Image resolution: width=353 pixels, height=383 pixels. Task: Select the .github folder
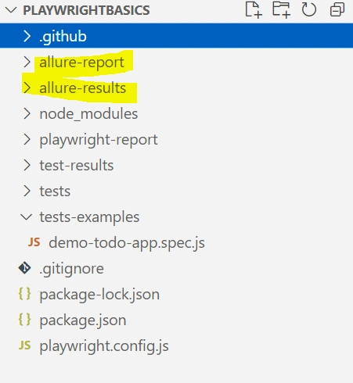pyautogui.click(x=176, y=36)
